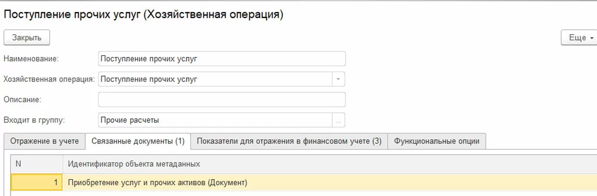The image size is (597, 196).
Task: Select row number cell 1
Action: pyautogui.click(x=37, y=183)
